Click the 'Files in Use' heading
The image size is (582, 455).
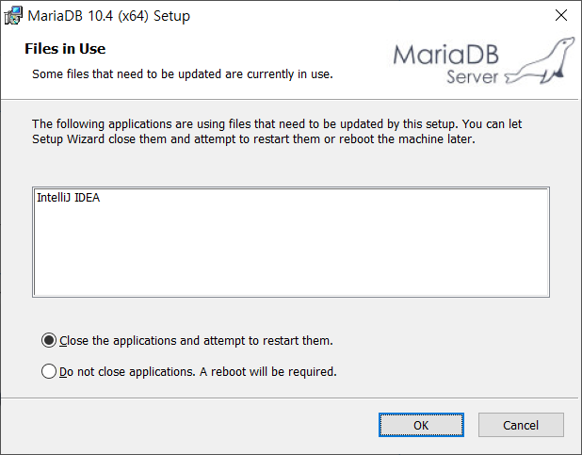[x=65, y=49]
